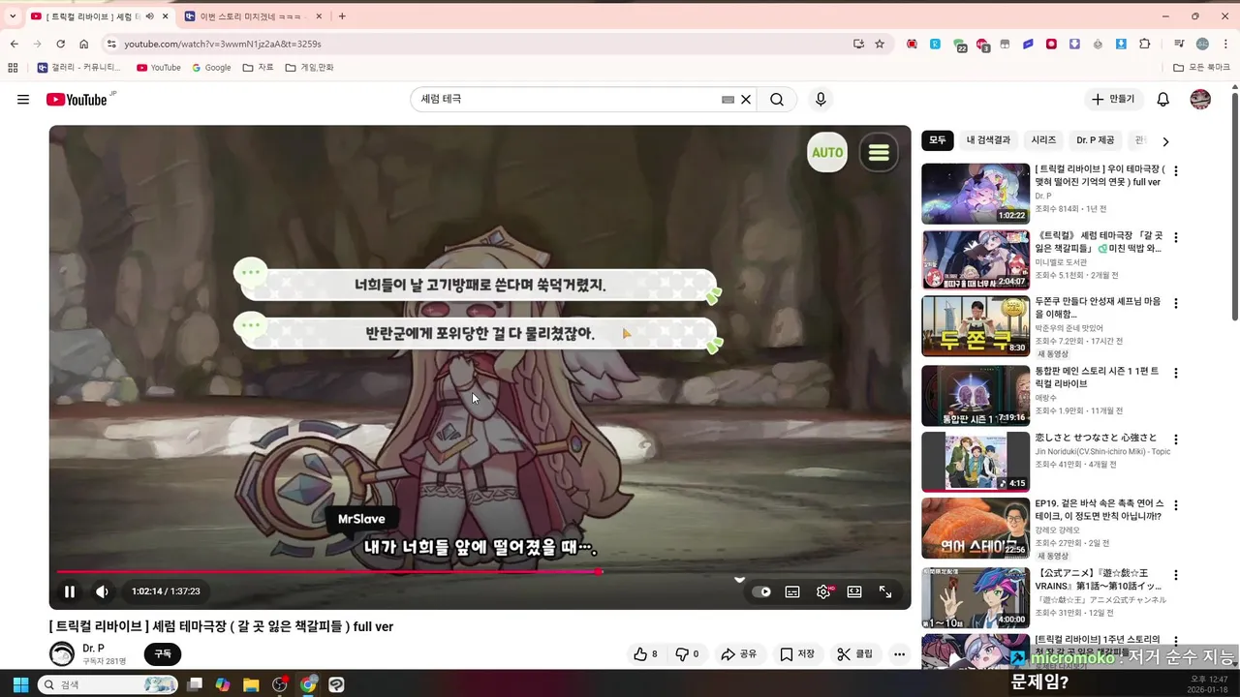The image size is (1240, 697).
Task: Create a clip with 클립 button
Action: click(x=854, y=654)
